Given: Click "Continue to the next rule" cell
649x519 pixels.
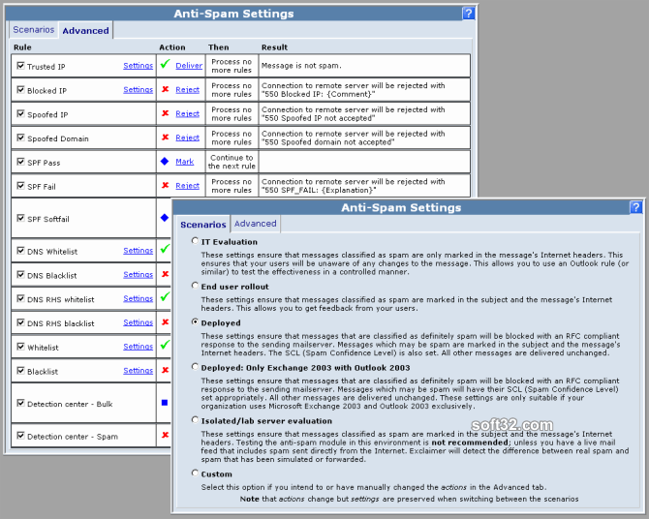Looking at the screenshot, I should click(x=232, y=162).
